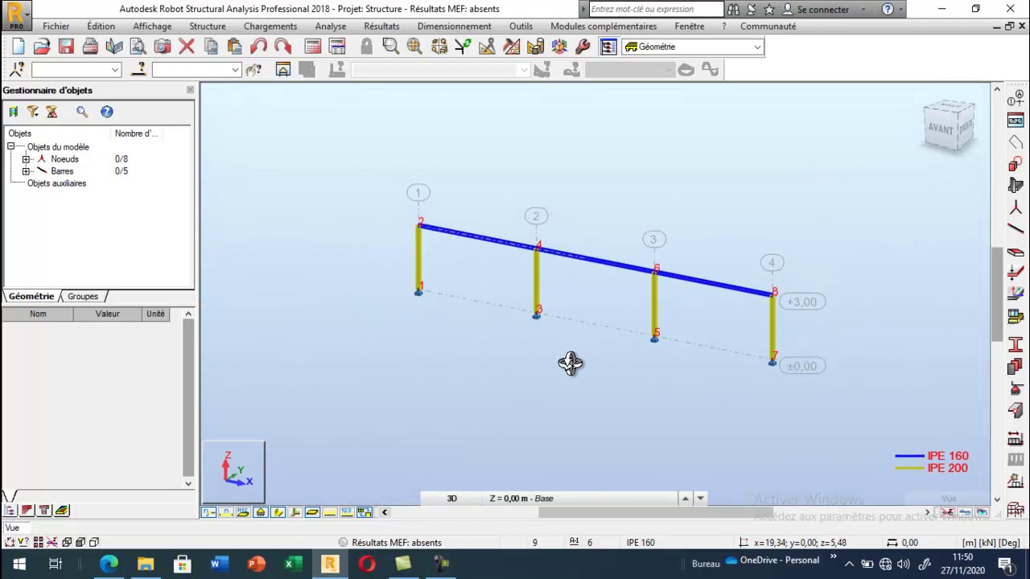This screenshot has height=579, width=1030.
Task: Select the Géométrie tab in object manager
Action: [31, 296]
